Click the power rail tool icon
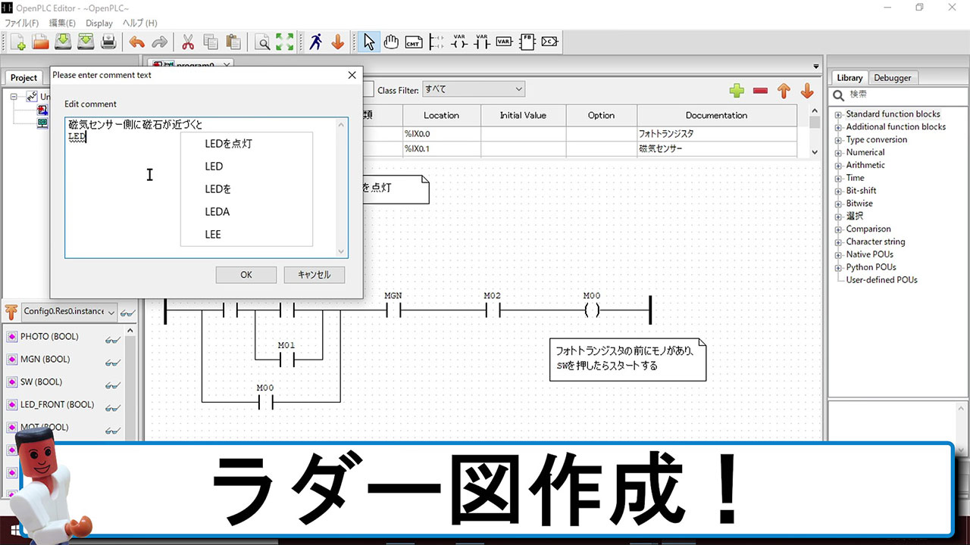 436,42
